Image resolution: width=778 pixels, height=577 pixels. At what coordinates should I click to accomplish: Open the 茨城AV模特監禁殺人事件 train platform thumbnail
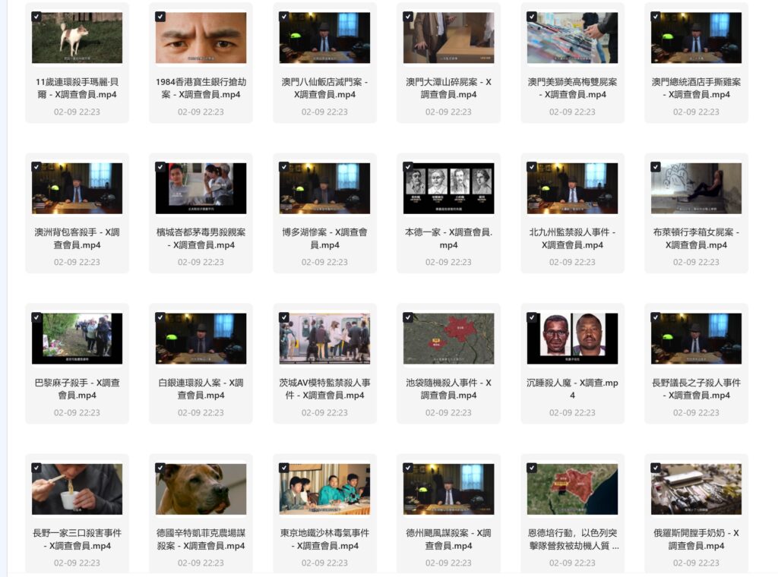point(324,339)
